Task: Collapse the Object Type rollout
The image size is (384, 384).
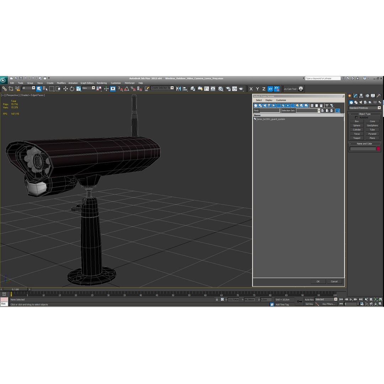Action: point(364,114)
